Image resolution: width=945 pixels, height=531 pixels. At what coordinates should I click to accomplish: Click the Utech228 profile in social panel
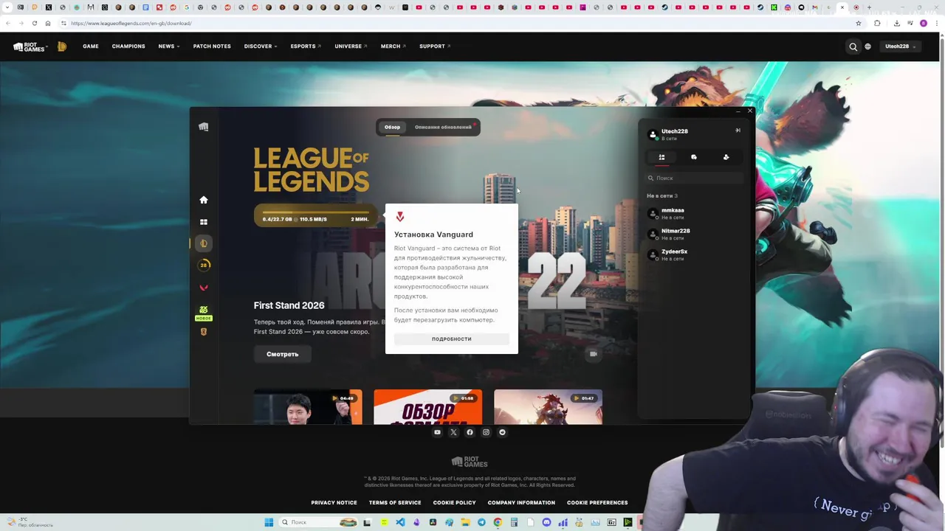pos(668,134)
